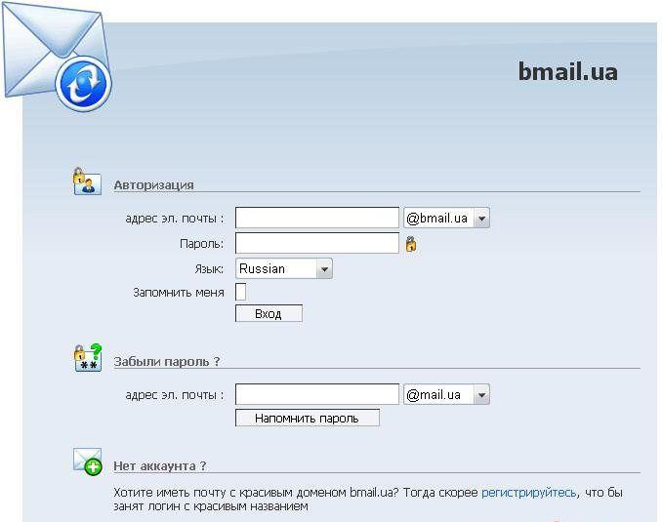The image size is (662, 522).
Task: Follow the регистрируйтесь registration link
Action: (528, 493)
